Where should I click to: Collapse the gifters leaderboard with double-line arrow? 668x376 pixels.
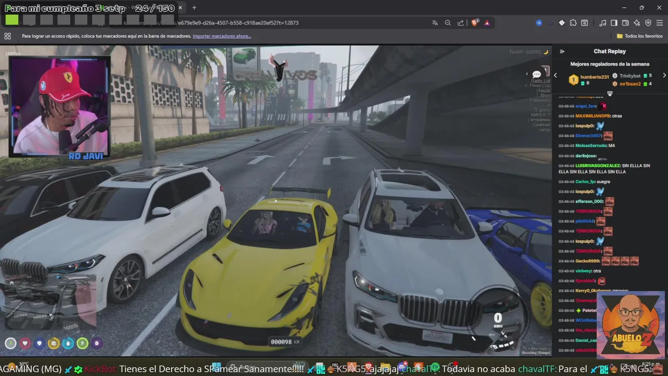click(610, 93)
